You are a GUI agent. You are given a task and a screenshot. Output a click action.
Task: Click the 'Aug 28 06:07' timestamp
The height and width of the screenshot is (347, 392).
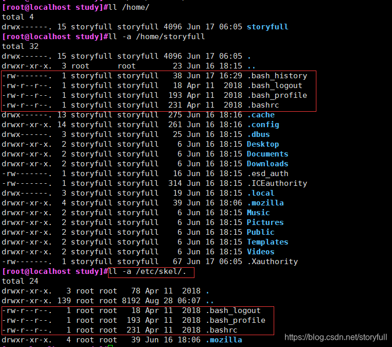[x=173, y=301]
